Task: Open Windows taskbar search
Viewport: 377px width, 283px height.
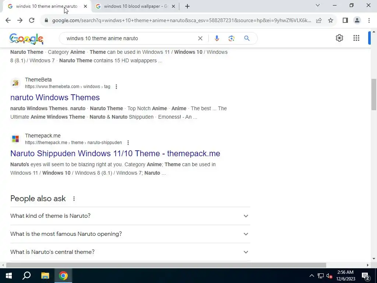Action: click(27, 276)
